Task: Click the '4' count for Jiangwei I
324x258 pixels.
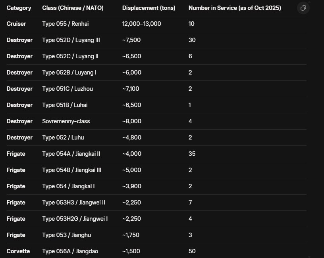Action: click(x=190, y=219)
